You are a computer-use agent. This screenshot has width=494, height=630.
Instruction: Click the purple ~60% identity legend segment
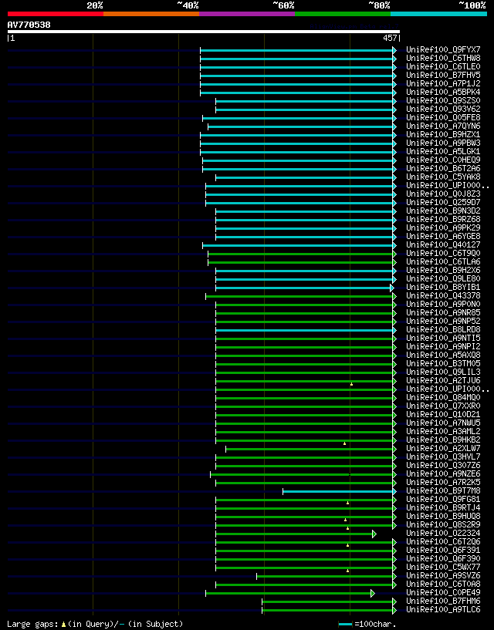tap(247, 14)
